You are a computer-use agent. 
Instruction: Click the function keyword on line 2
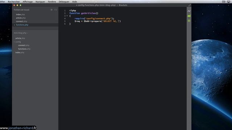pyautogui.click(x=75, y=13)
